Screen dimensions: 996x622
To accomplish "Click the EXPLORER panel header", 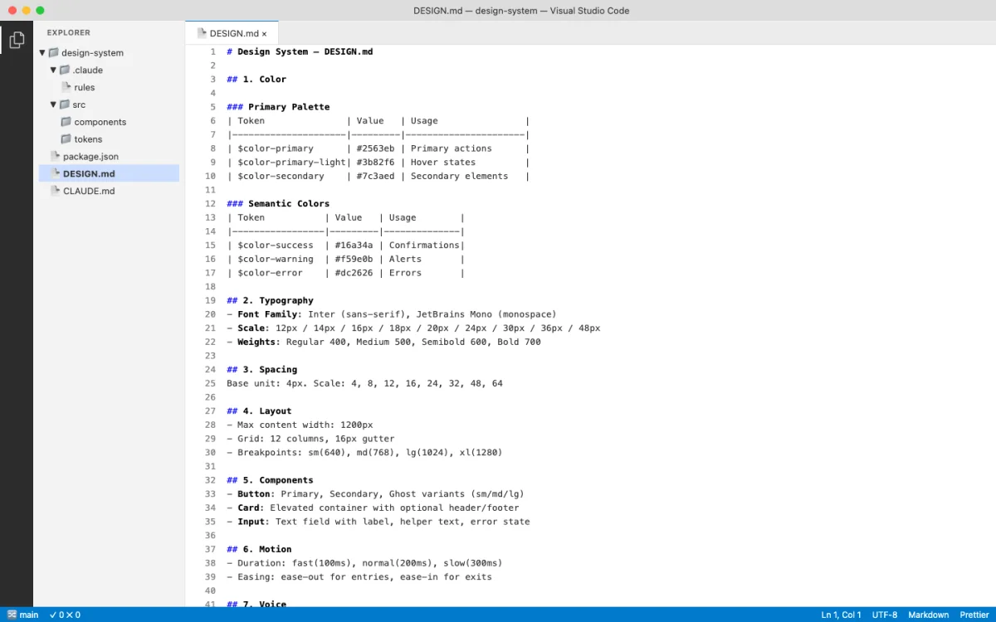I will [69, 33].
